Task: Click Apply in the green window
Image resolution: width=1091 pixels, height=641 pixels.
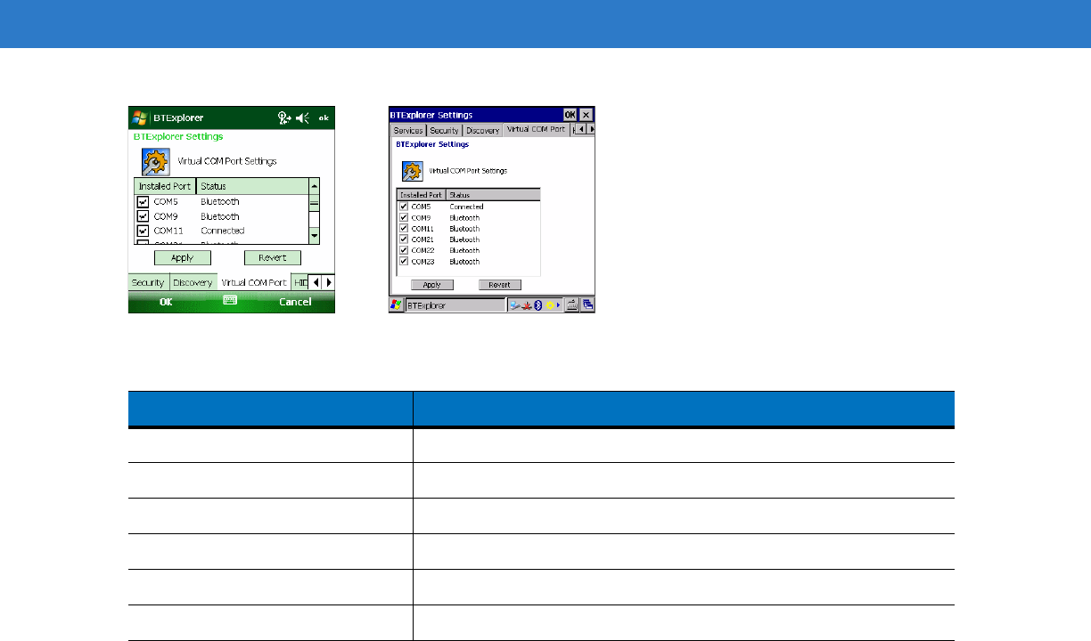Action: point(183,257)
